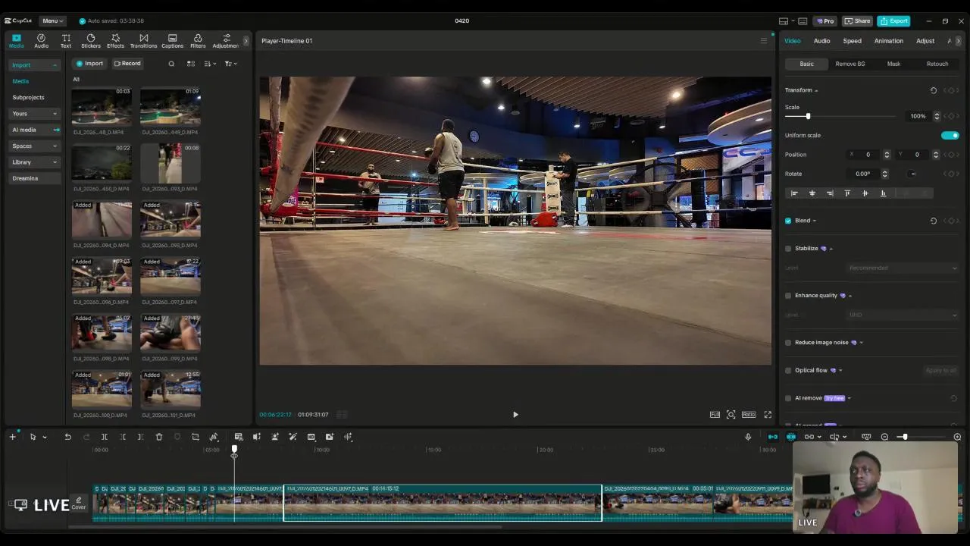
Task: Click the Pro button
Action: point(825,21)
